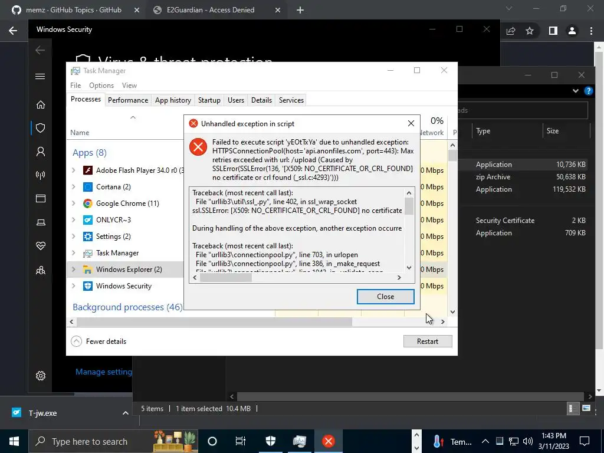
Task: Open Windows Security settings gear icon
Action: pos(41,376)
